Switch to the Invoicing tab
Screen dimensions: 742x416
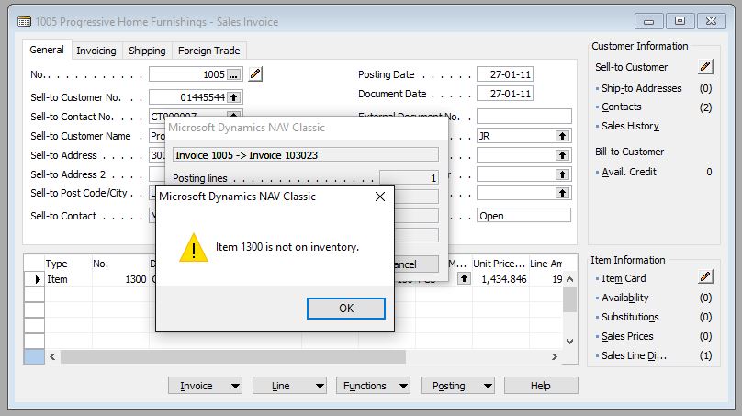click(96, 51)
